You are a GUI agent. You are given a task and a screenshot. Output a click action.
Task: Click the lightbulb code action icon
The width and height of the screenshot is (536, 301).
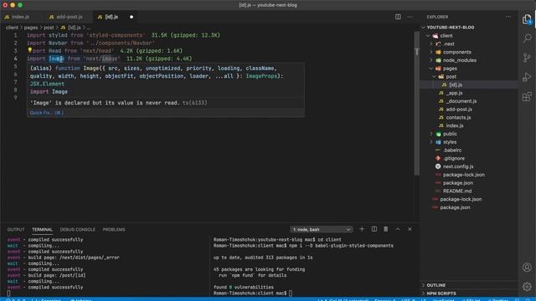click(x=30, y=50)
